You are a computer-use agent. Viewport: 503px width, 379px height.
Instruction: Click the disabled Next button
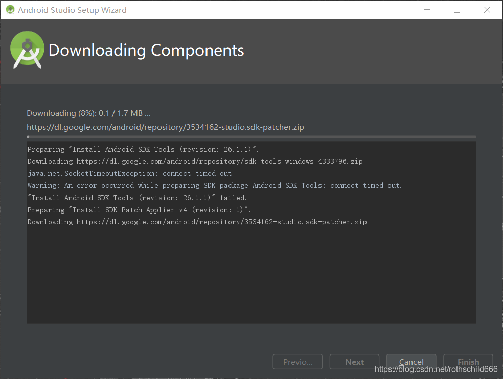point(354,362)
